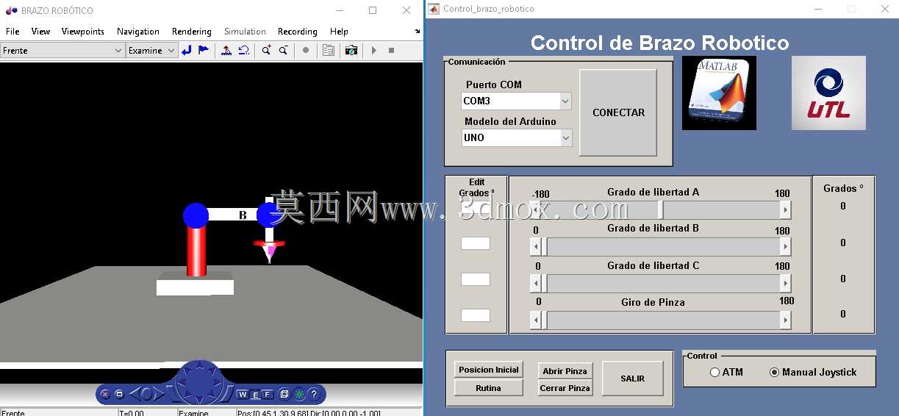
Task: Hide the navigation panel with red X
Action: point(105,394)
